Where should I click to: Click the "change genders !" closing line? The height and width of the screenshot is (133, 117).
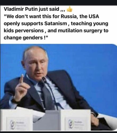pos(26,38)
